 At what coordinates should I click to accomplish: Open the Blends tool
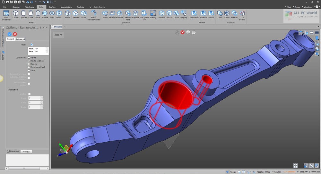[x=67, y=14]
